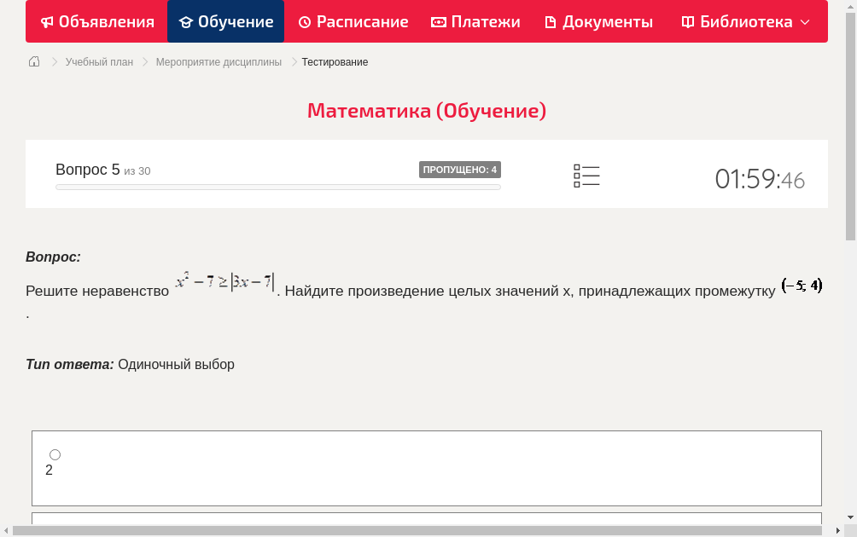
Task: Open the Учебный план breadcrumb link
Action: click(99, 61)
